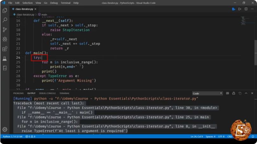Screen dimensions: 257x144
Task: Open errors and warnings count in status bar
Action: (x=30, y=137)
